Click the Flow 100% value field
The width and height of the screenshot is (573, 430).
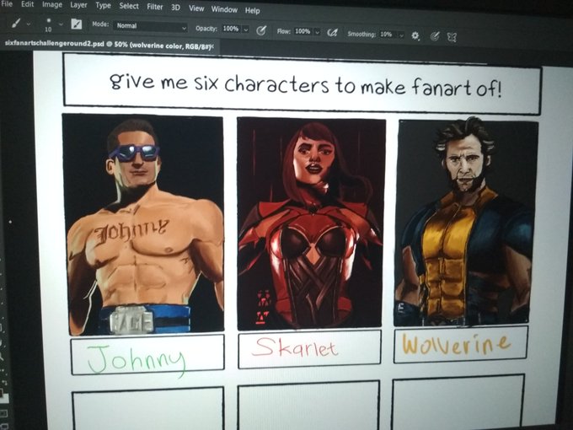[303, 31]
